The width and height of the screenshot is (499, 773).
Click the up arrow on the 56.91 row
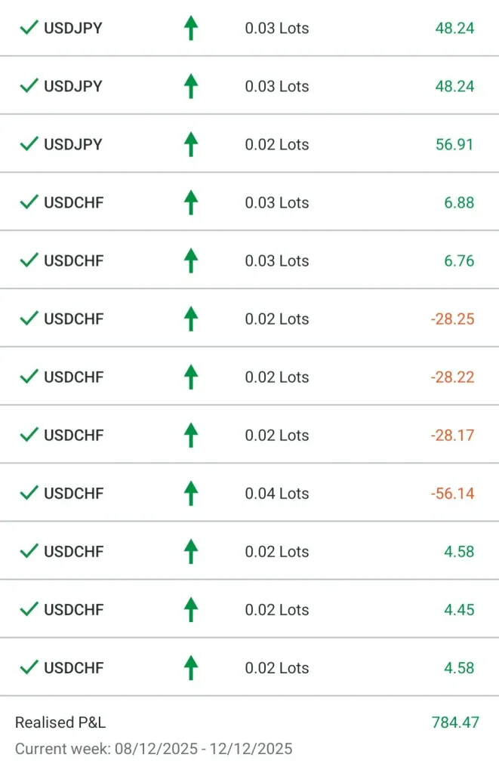pos(191,144)
